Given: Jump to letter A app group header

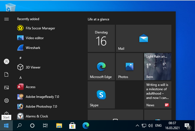Looking at the screenshot, I should 20,78.
